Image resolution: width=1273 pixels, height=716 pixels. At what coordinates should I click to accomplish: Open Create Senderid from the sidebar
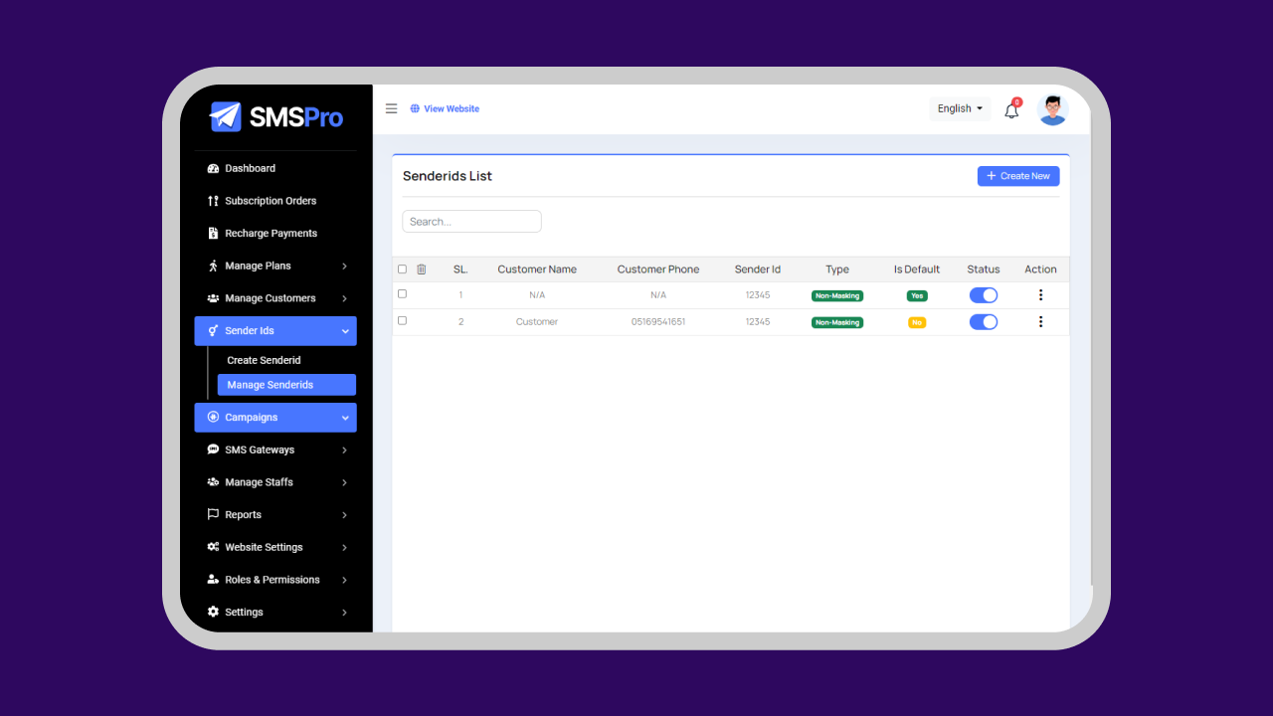(x=264, y=359)
